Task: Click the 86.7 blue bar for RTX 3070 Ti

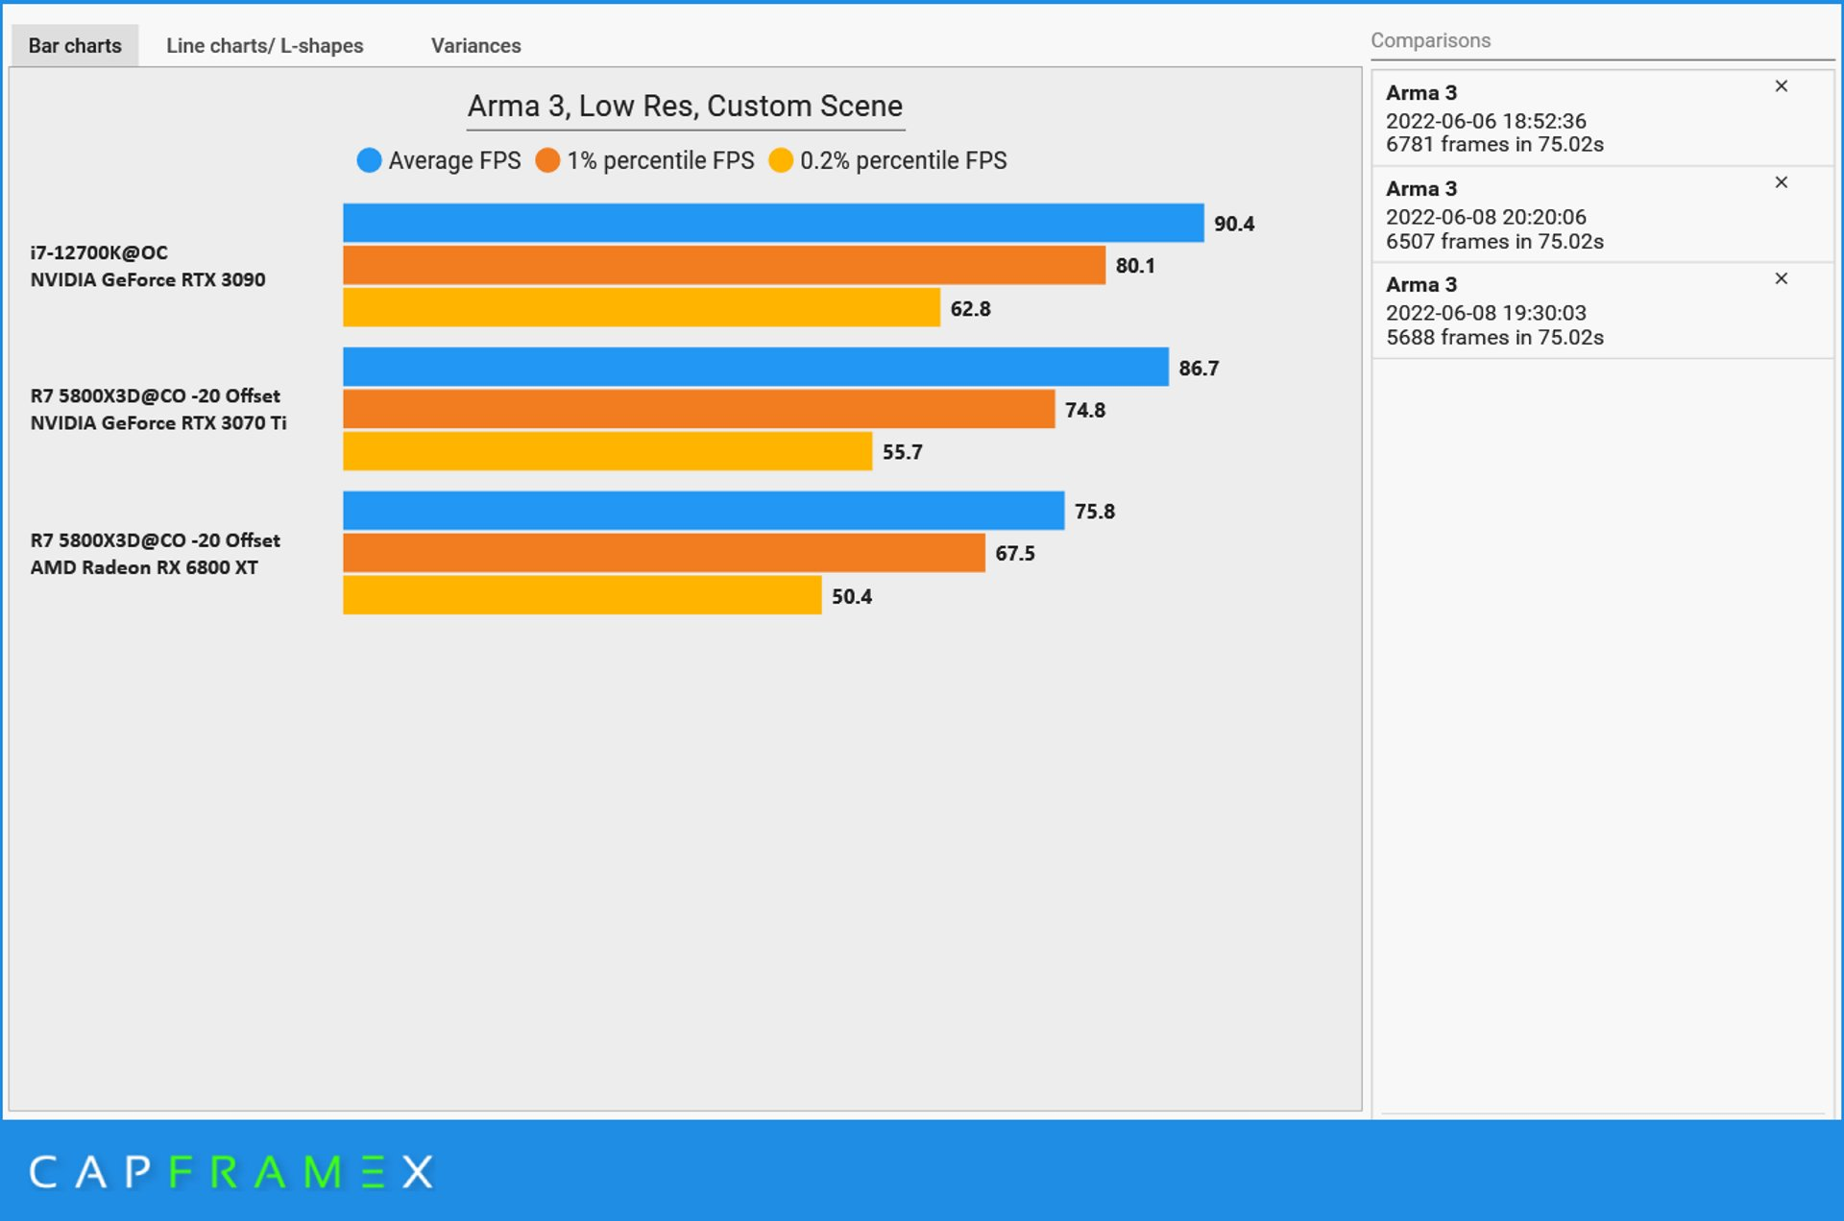Action: coord(755,367)
